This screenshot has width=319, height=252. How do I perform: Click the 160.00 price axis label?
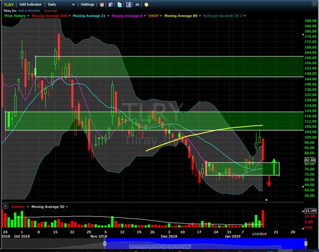click(x=311, y=58)
